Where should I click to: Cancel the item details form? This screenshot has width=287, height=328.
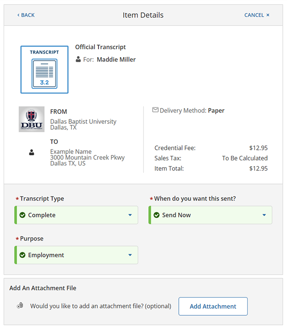[x=257, y=15]
